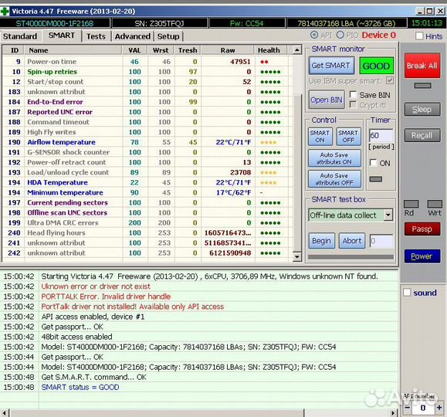
Task: Switch to the Tests tab
Action: pyautogui.click(x=96, y=36)
